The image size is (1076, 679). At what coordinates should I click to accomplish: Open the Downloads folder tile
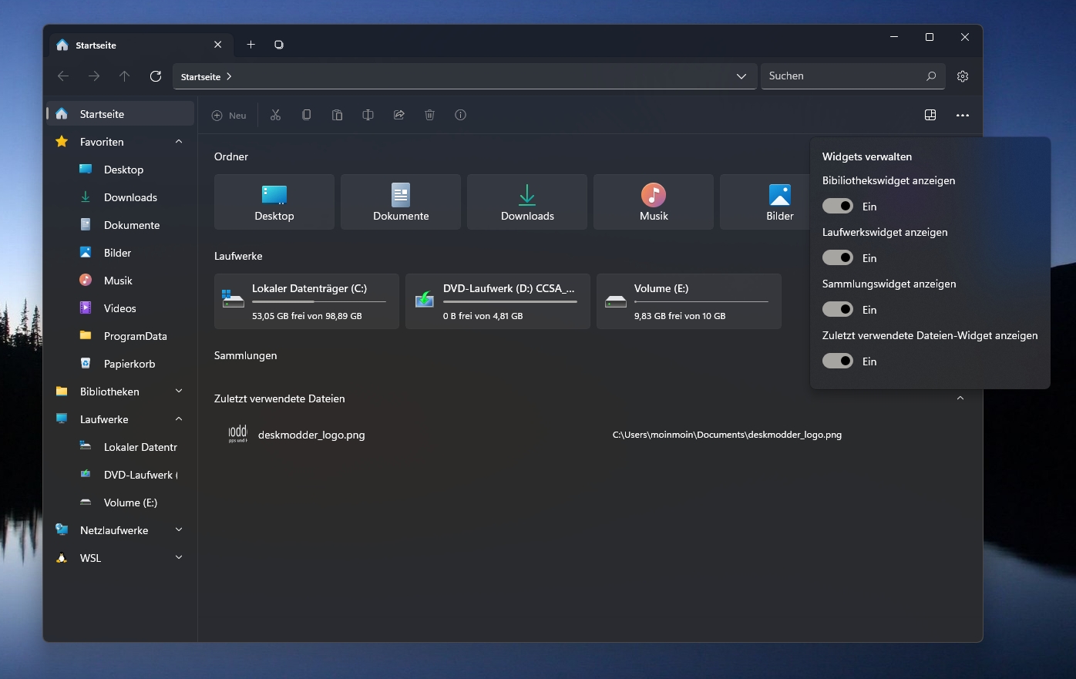click(527, 202)
